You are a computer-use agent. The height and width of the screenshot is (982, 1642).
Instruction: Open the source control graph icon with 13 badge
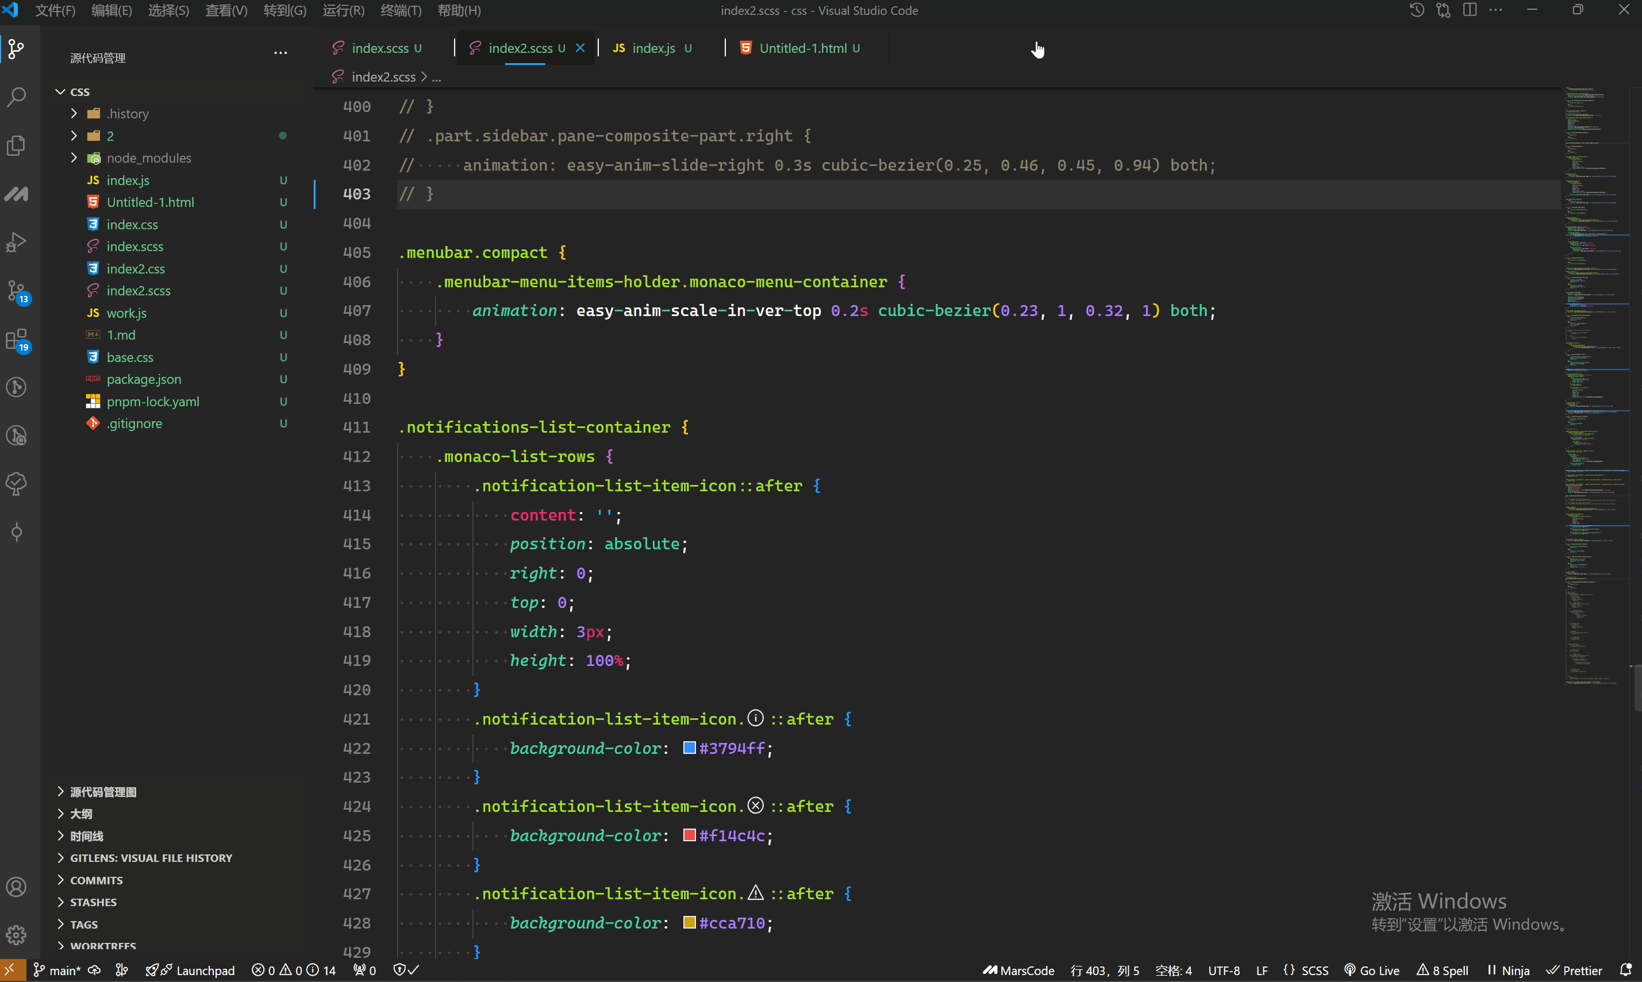[x=17, y=292]
